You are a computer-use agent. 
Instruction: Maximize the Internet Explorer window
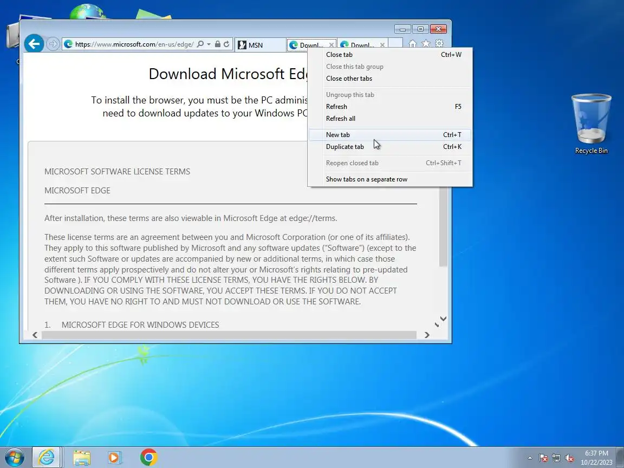pos(420,29)
